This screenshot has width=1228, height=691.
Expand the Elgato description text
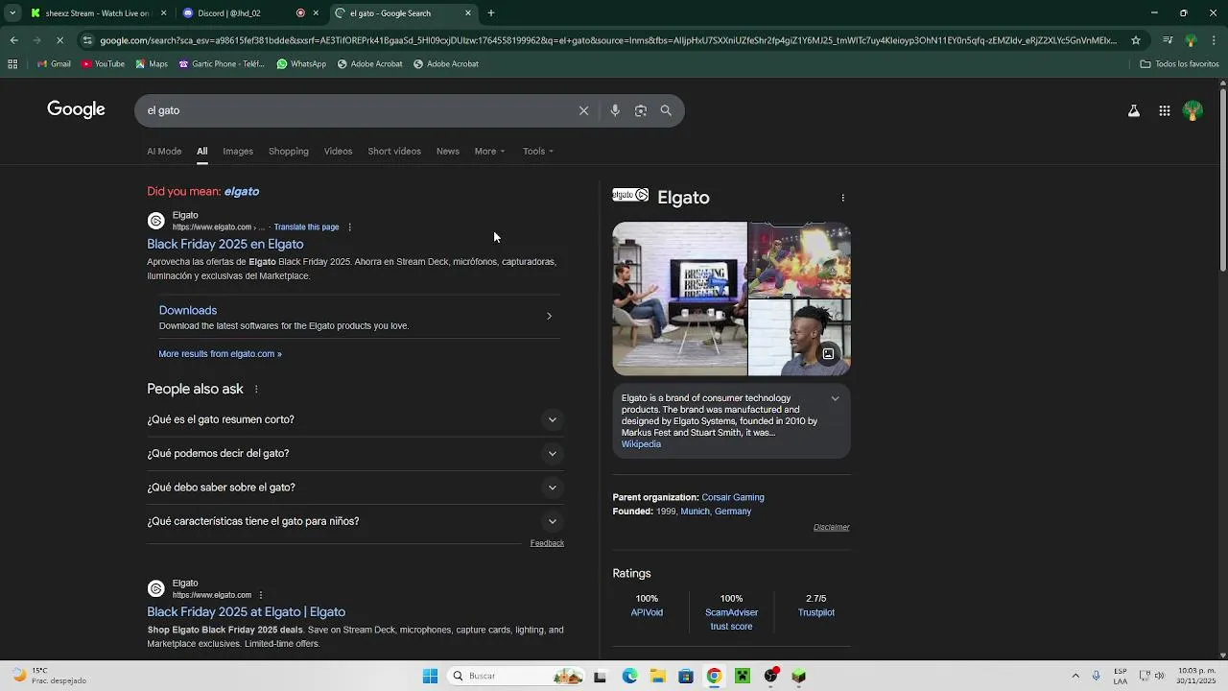(835, 399)
